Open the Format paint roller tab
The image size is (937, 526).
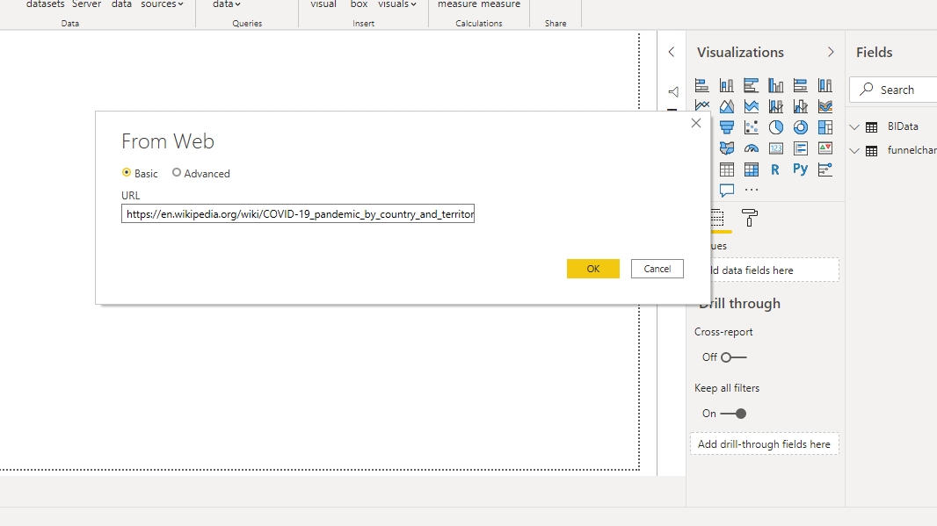tap(750, 218)
